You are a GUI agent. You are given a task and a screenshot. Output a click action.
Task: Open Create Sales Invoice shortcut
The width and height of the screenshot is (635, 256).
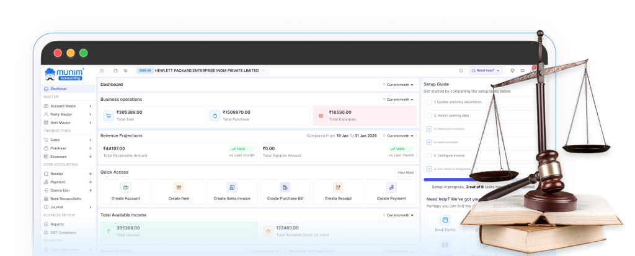click(x=232, y=187)
